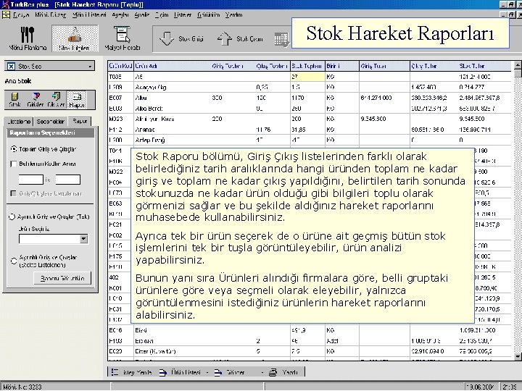Enable Belirlenen Kodlar Arası checkbox

[14, 164]
